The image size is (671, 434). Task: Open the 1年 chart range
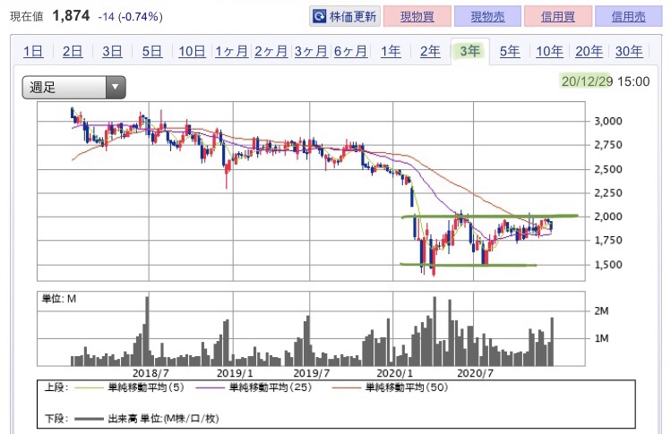coord(391,51)
